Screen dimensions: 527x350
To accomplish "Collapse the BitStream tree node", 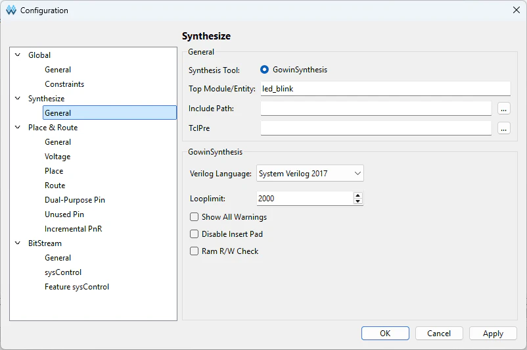I will [x=18, y=243].
